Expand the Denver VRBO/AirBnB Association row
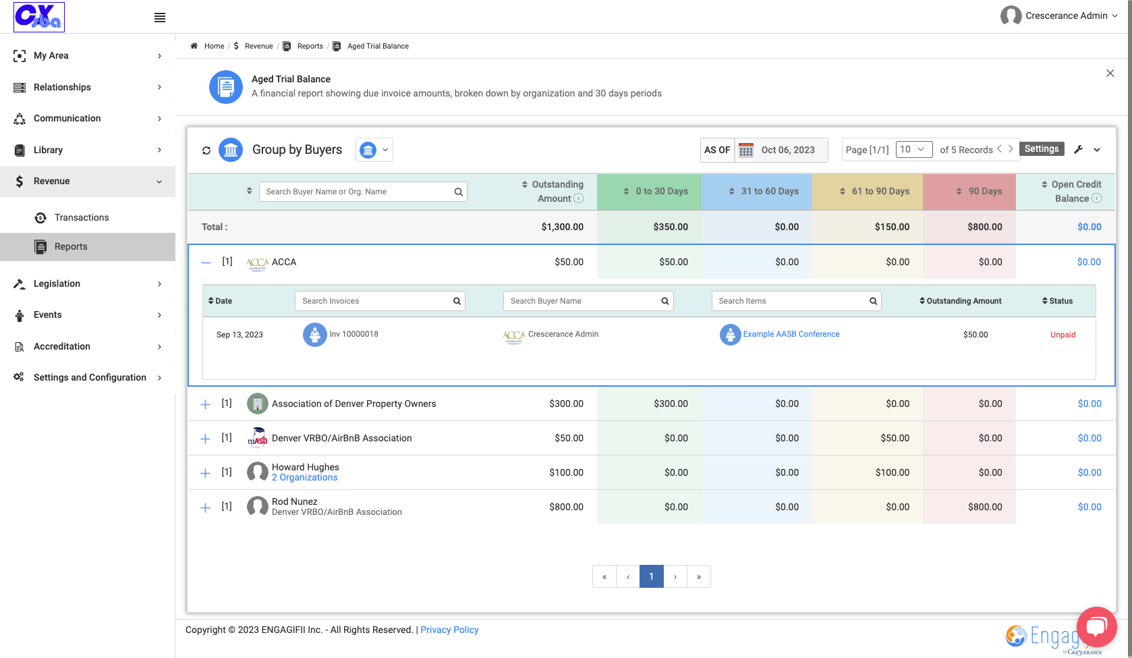Screen dimensions: 1132x658 (x=206, y=439)
